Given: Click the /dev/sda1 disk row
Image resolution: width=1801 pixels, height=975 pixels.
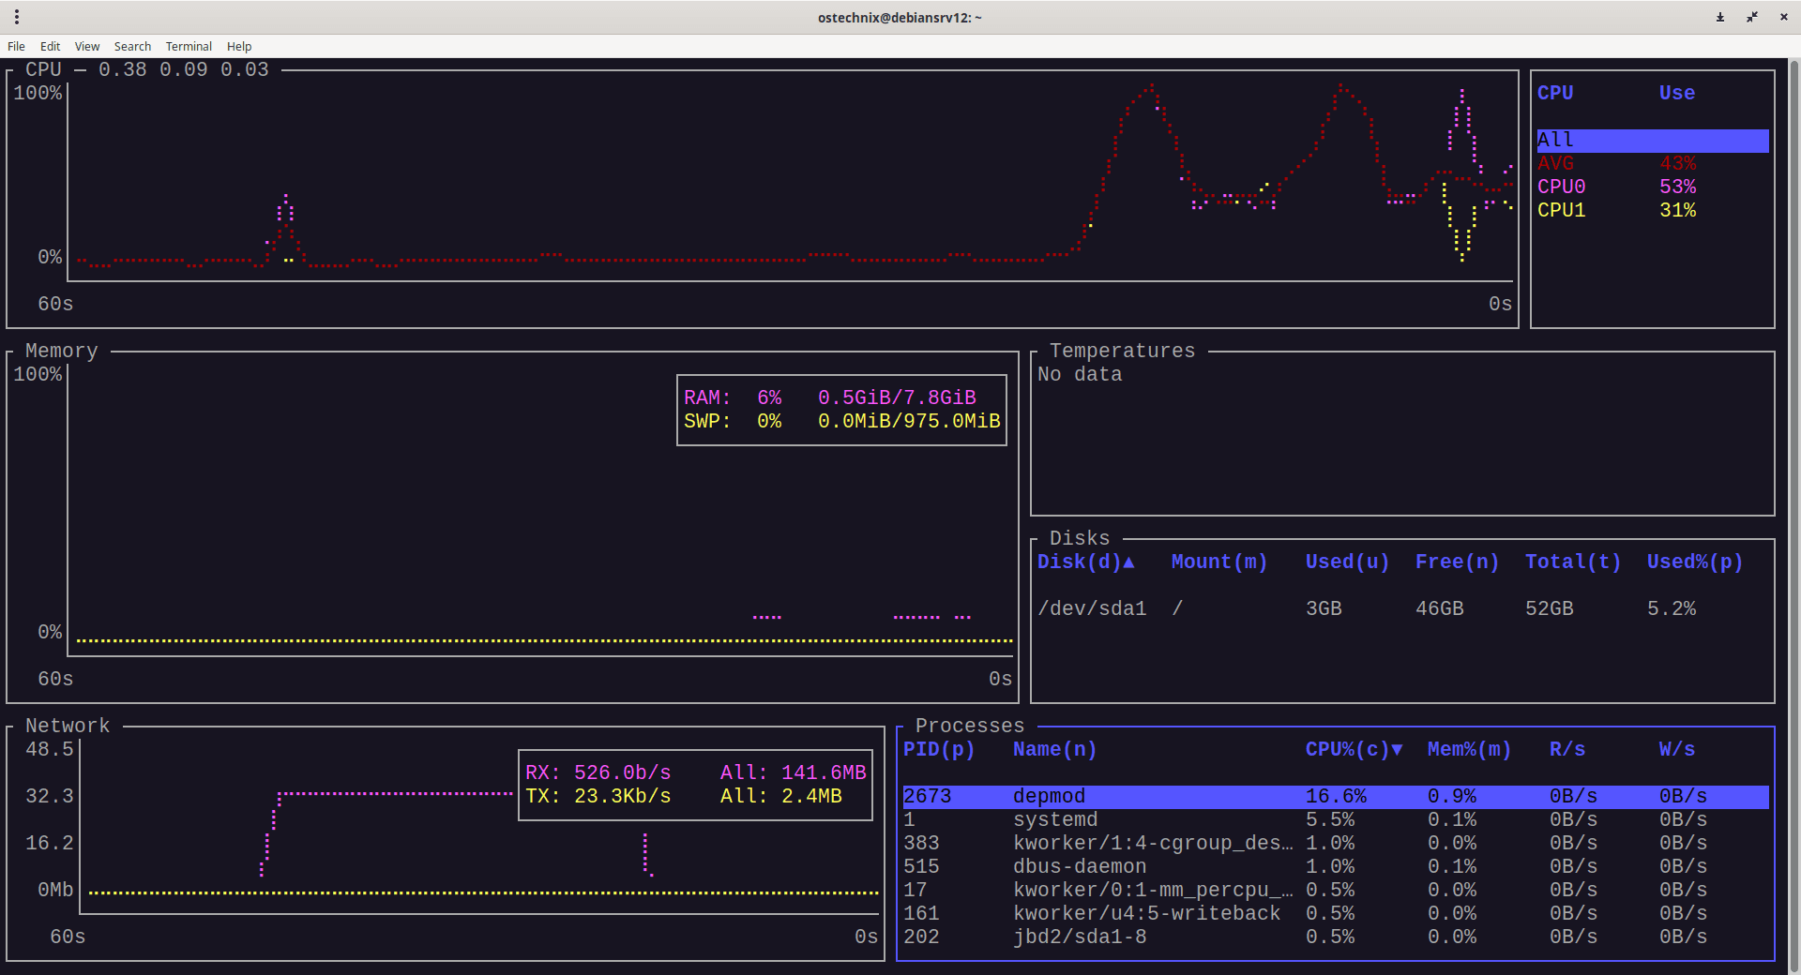Looking at the screenshot, I should click(1092, 608).
